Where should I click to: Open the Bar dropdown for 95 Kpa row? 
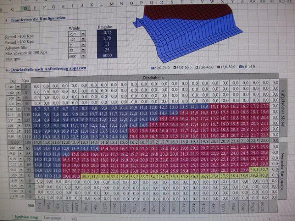pos(18,148)
